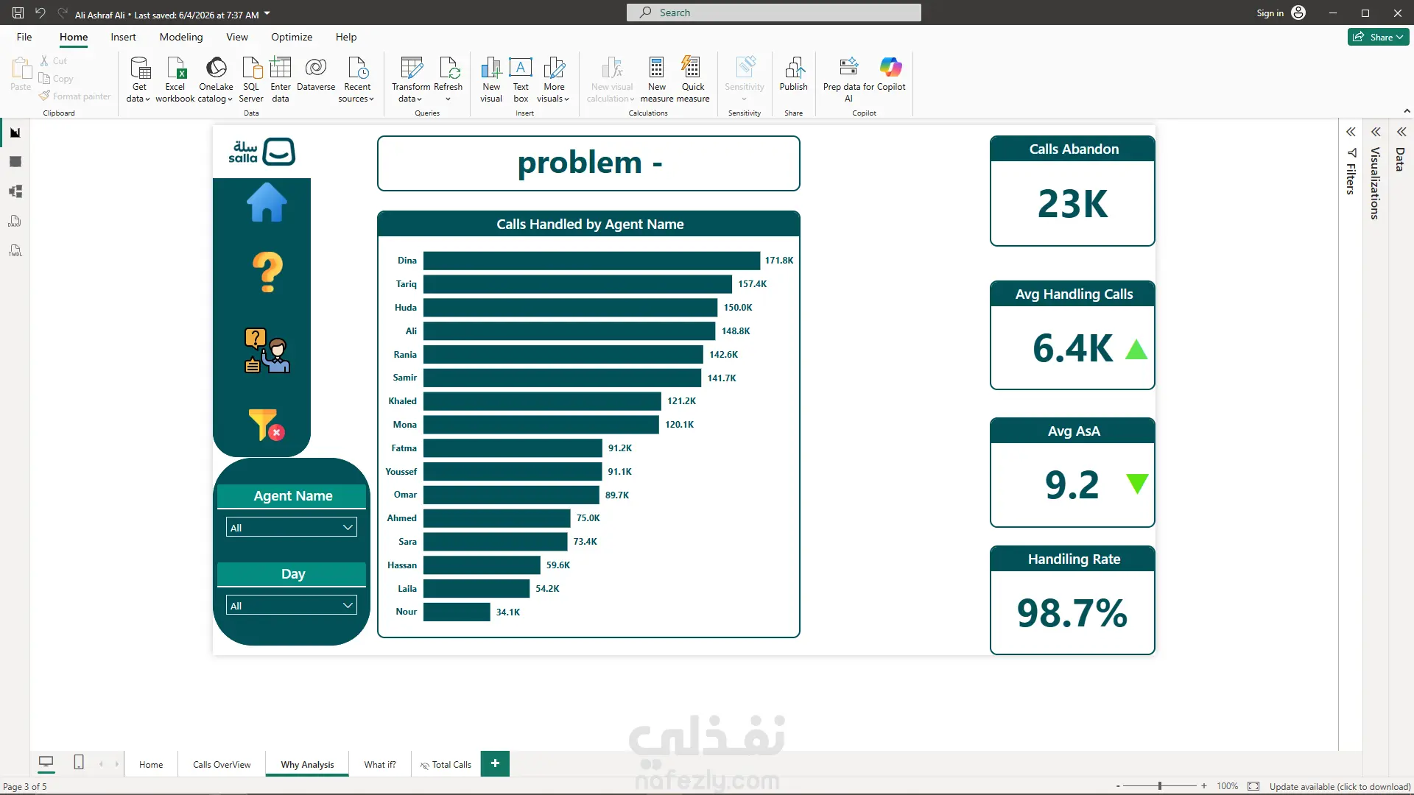Switch to mobile layout view

coord(79,763)
